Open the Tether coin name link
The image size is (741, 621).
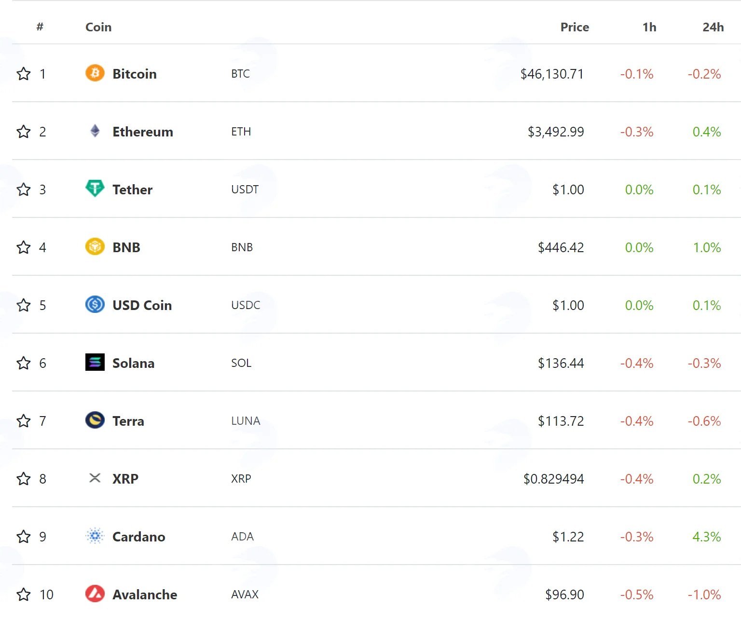(132, 189)
